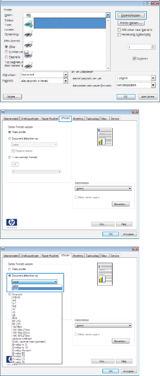Increase copies with the stepper up arrow
This screenshot has height=376, width=160.
click(154, 46)
